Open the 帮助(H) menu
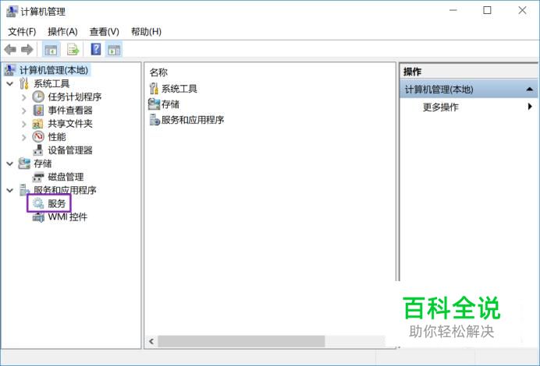The width and height of the screenshot is (540, 366). tap(146, 32)
